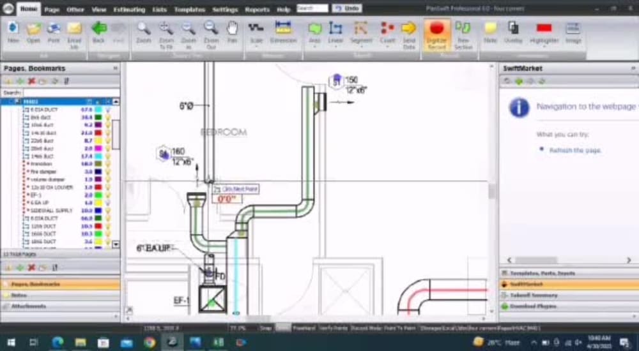Screen dimensions: 639x351
Task: Click the Overlay tool icon
Action: point(512,29)
